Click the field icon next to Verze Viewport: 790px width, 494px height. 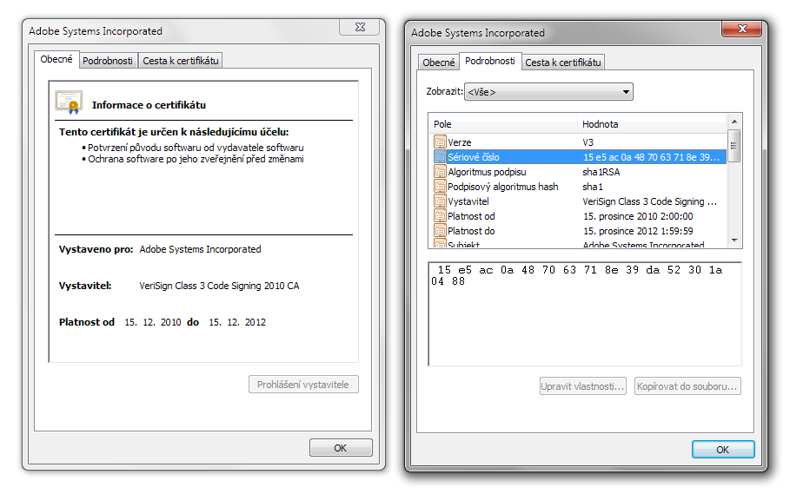pos(440,142)
